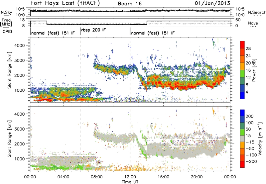The width and height of the screenshot is (266, 184).
Task: Click the '16:00' time axis label
Action: [163, 177]
